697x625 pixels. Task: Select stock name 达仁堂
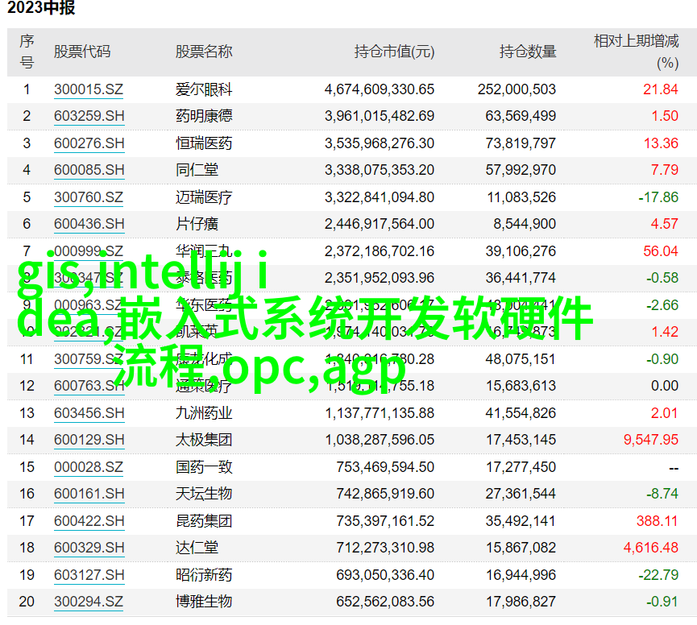pyautogui.click(x=197, y=548)
